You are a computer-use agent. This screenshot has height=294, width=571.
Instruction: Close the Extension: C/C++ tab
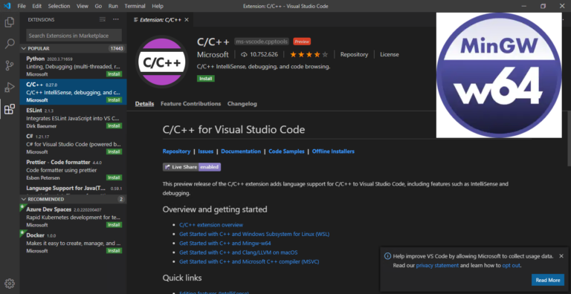[x=187, y=19]
